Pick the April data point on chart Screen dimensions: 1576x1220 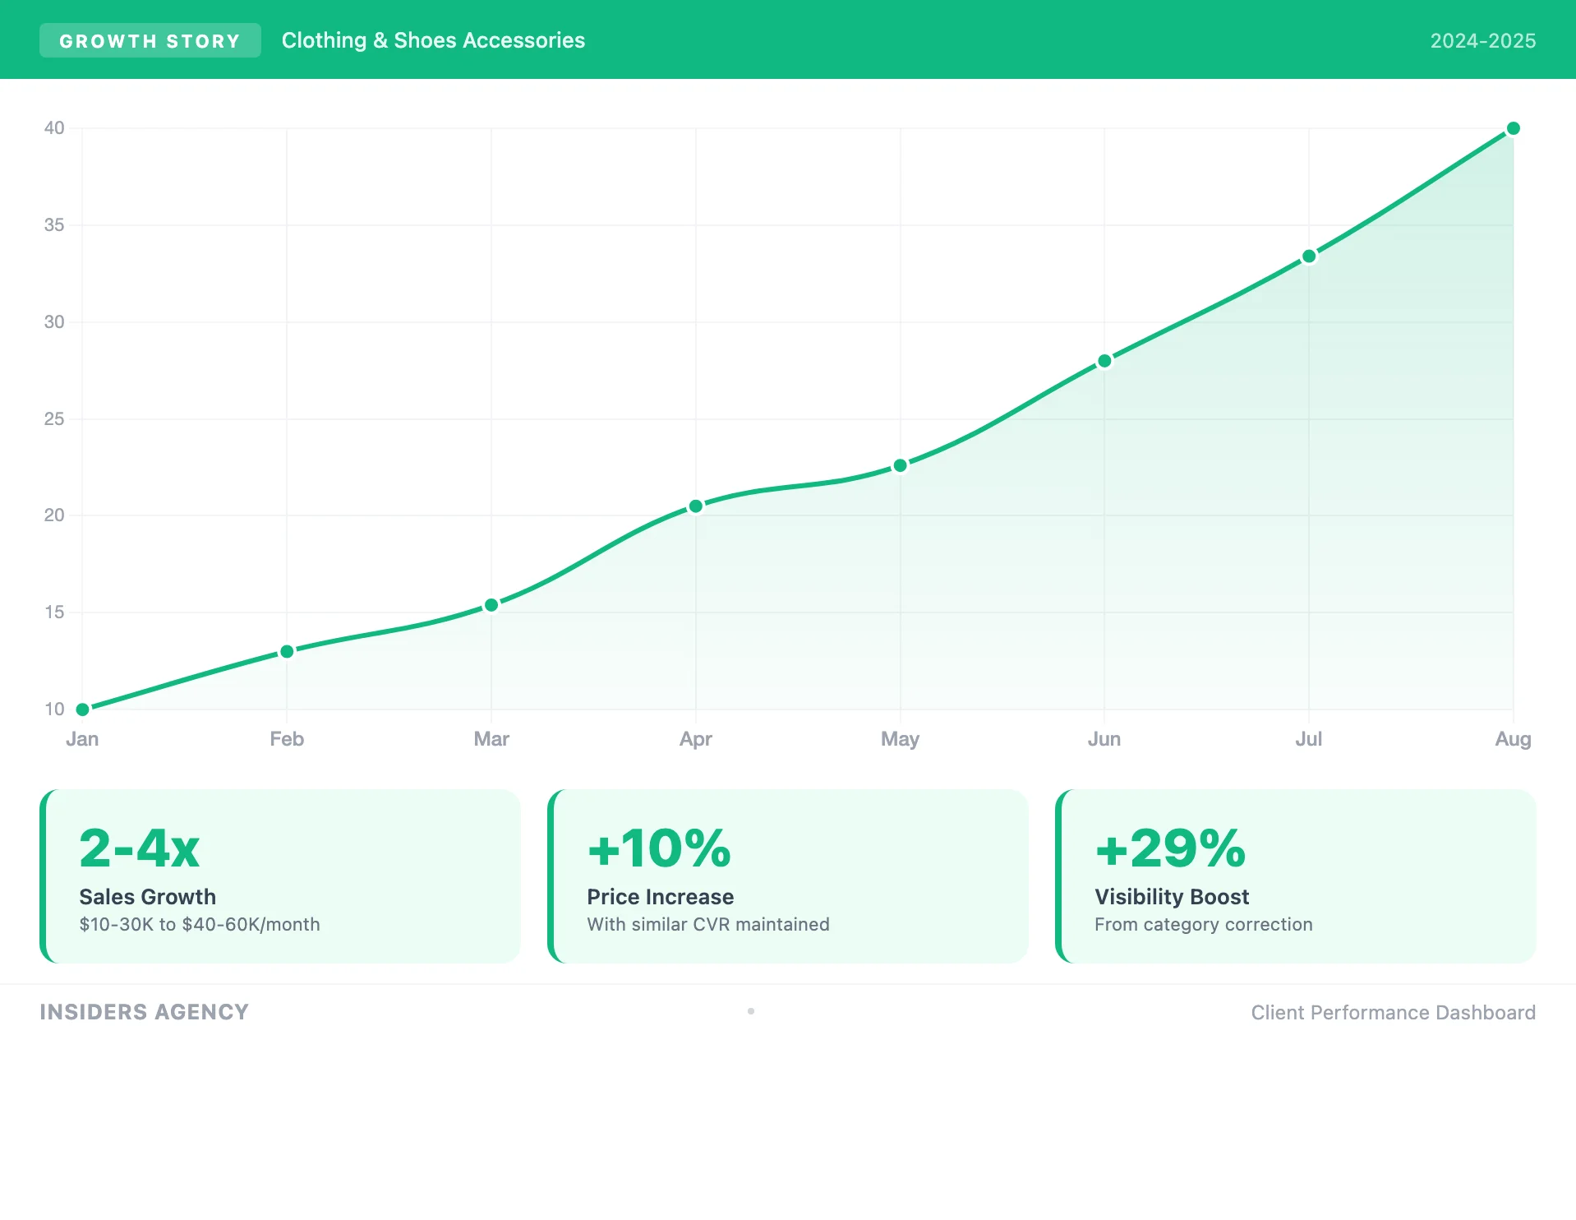tap(696, 506)
